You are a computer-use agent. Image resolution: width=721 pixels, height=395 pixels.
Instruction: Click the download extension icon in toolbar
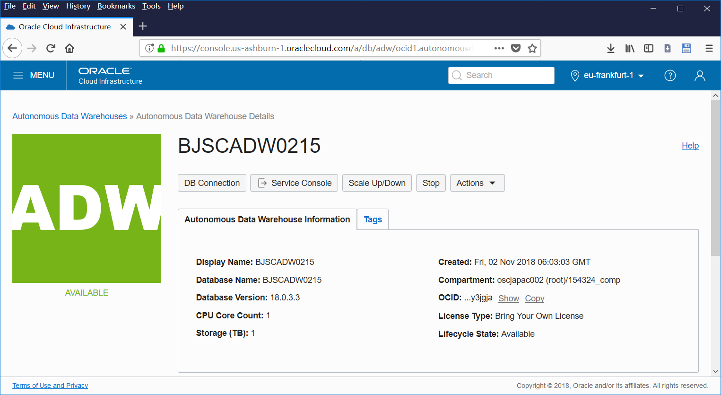coord(668,48)
